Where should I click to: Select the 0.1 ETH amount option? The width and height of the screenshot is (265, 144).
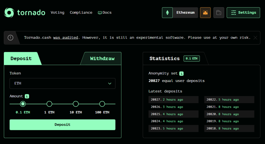[x=23, y=104]
